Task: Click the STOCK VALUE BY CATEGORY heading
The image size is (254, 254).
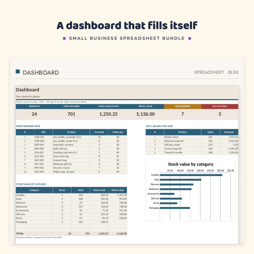Action: point(31,184)
